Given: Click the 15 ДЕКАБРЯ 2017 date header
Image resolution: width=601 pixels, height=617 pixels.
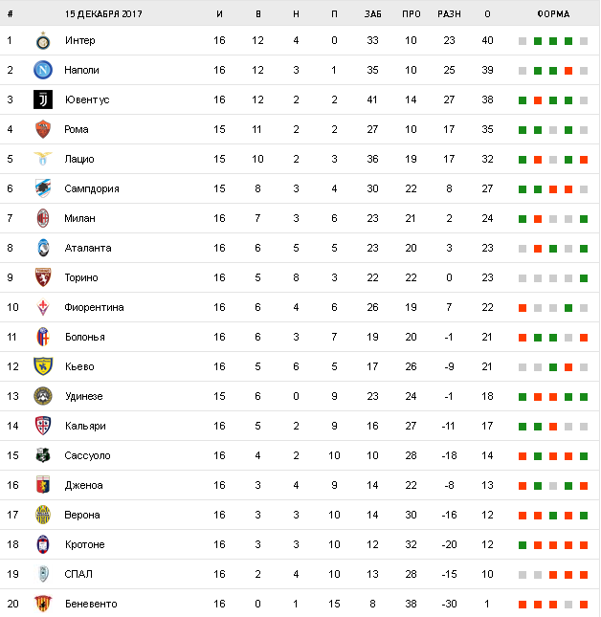Looking at the screenshot, I should point(103,13).
